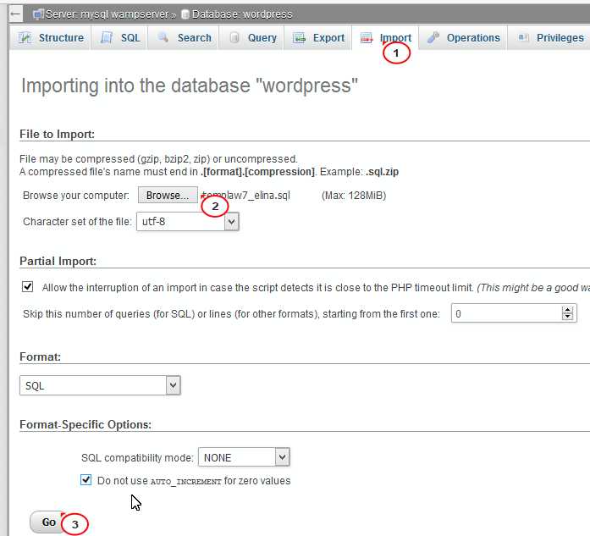
Task: Open the Structure tab
Action: (51, 37)
